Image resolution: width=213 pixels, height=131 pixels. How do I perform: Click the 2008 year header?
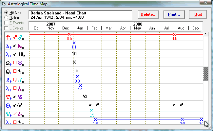click(x=138, y=24)
